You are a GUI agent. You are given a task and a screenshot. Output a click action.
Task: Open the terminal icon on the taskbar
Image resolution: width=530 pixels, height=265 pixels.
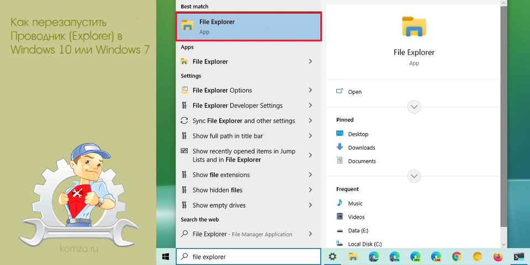518,257
